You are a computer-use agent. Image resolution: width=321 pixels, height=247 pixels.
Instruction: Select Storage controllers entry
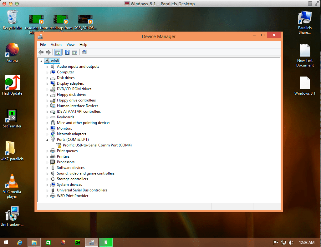(x=73, y=179)
